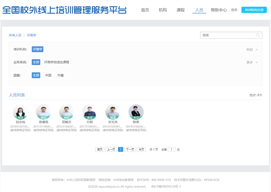Click the 登录 login link
This screenshot has height=192, width=271.
pos(234,10)
